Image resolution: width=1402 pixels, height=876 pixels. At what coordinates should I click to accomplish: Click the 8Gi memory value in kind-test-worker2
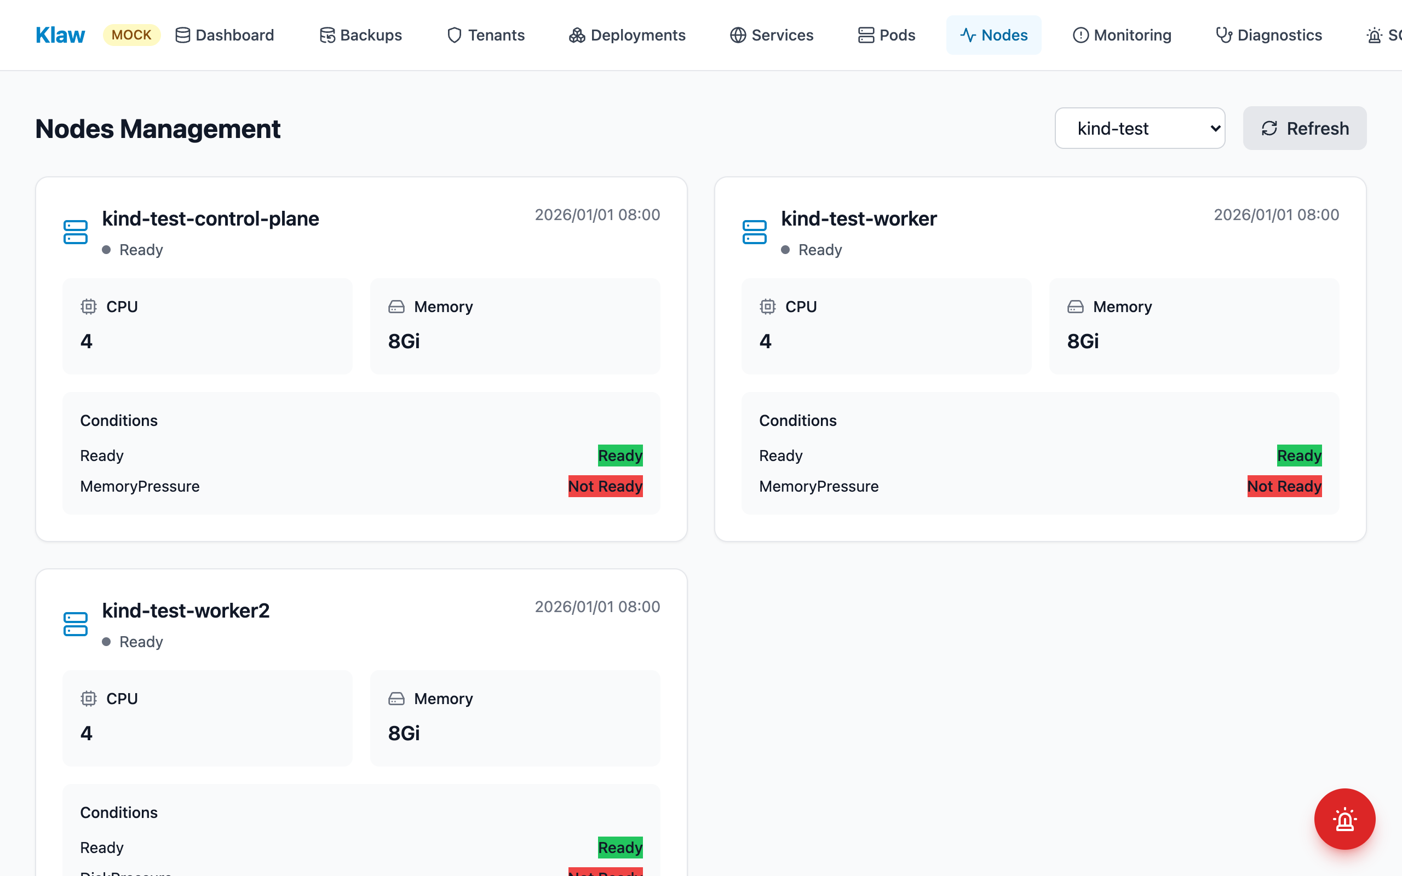click(404, 733)
